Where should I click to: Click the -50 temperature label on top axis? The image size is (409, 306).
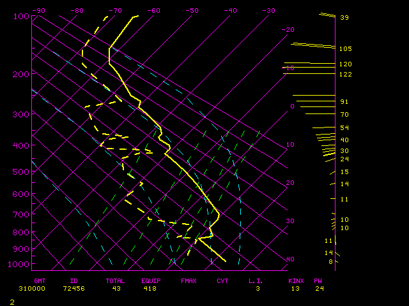pos(192,11)
